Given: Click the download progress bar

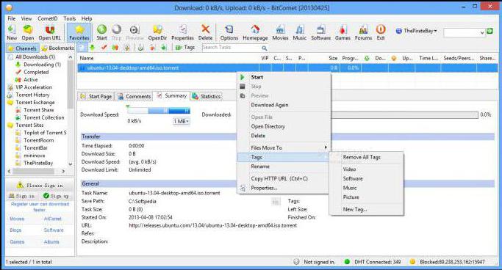Looking at the screenshot, I should coord(405,114).
